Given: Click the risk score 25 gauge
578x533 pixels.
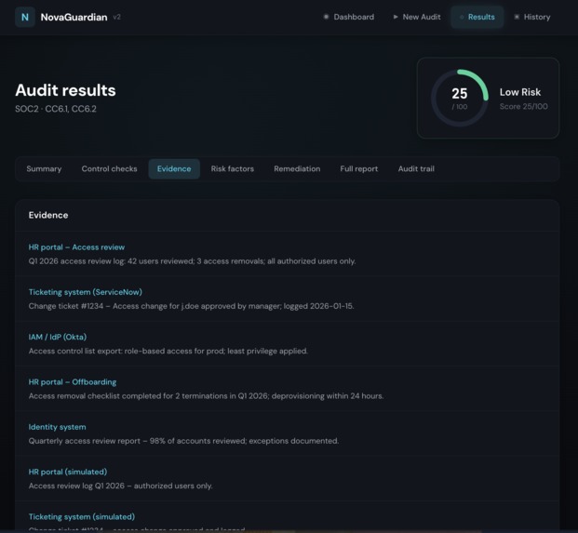Looking at the screenshot, I should [459, 98].
